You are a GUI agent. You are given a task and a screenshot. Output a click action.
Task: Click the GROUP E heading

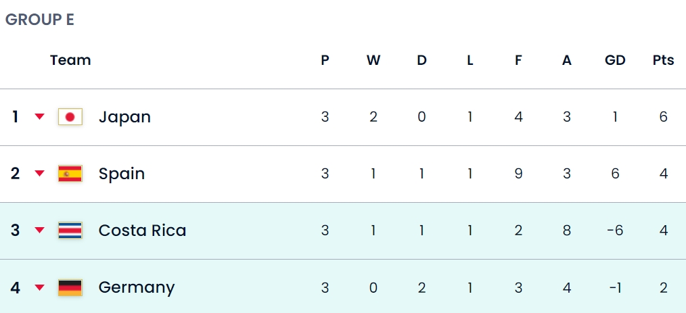pyautogui.click(x=40, y=20)
